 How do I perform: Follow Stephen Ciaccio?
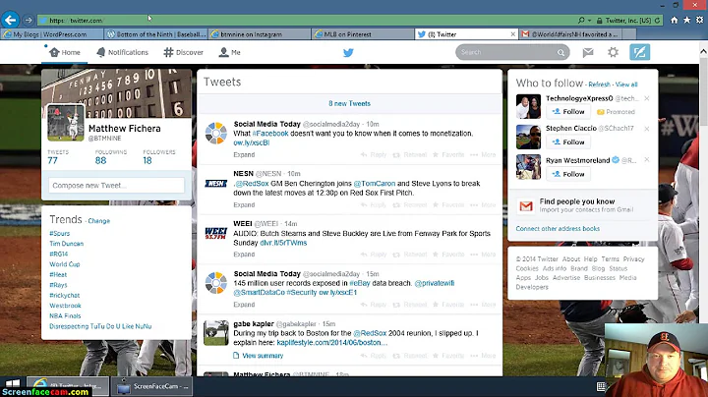(x=568, y=142)
